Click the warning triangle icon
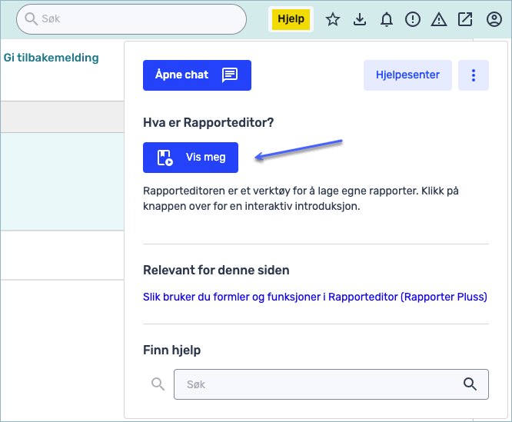This screenshot has width=512, height=422. tap(439, 19)
